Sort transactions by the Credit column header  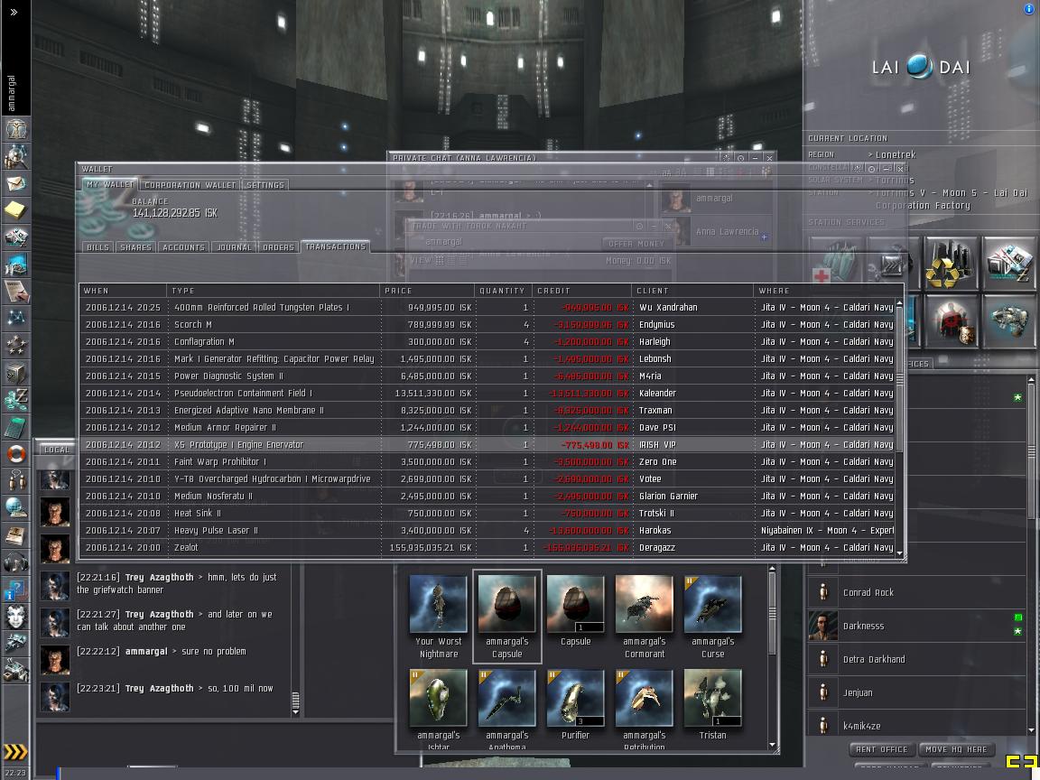(x=582, y=291)
